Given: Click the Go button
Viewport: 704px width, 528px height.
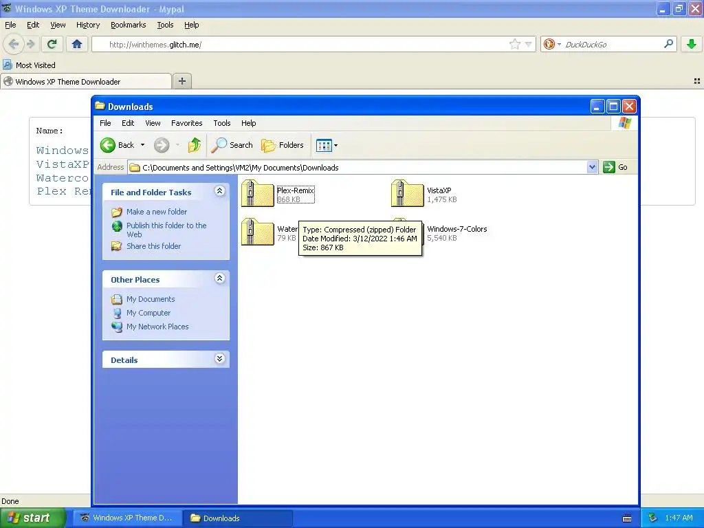Looking at the screenshot, I should point(615,167).
